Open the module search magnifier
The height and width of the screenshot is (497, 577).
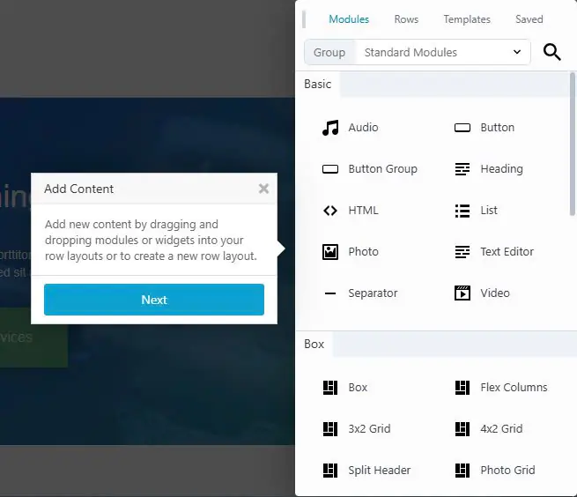click(x=552, y=52)
